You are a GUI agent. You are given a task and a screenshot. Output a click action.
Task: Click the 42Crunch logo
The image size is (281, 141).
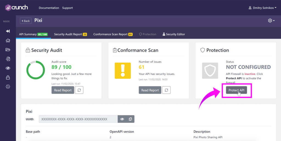(16, 7)
